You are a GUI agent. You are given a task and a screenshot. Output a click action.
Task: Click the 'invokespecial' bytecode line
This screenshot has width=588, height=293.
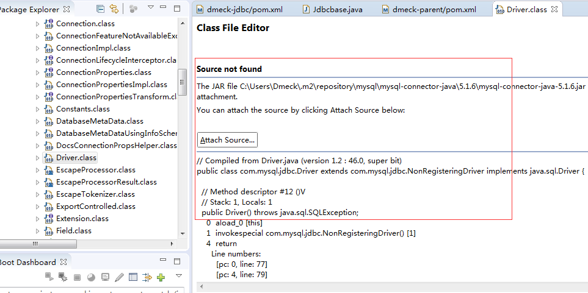tap(311, 233)
